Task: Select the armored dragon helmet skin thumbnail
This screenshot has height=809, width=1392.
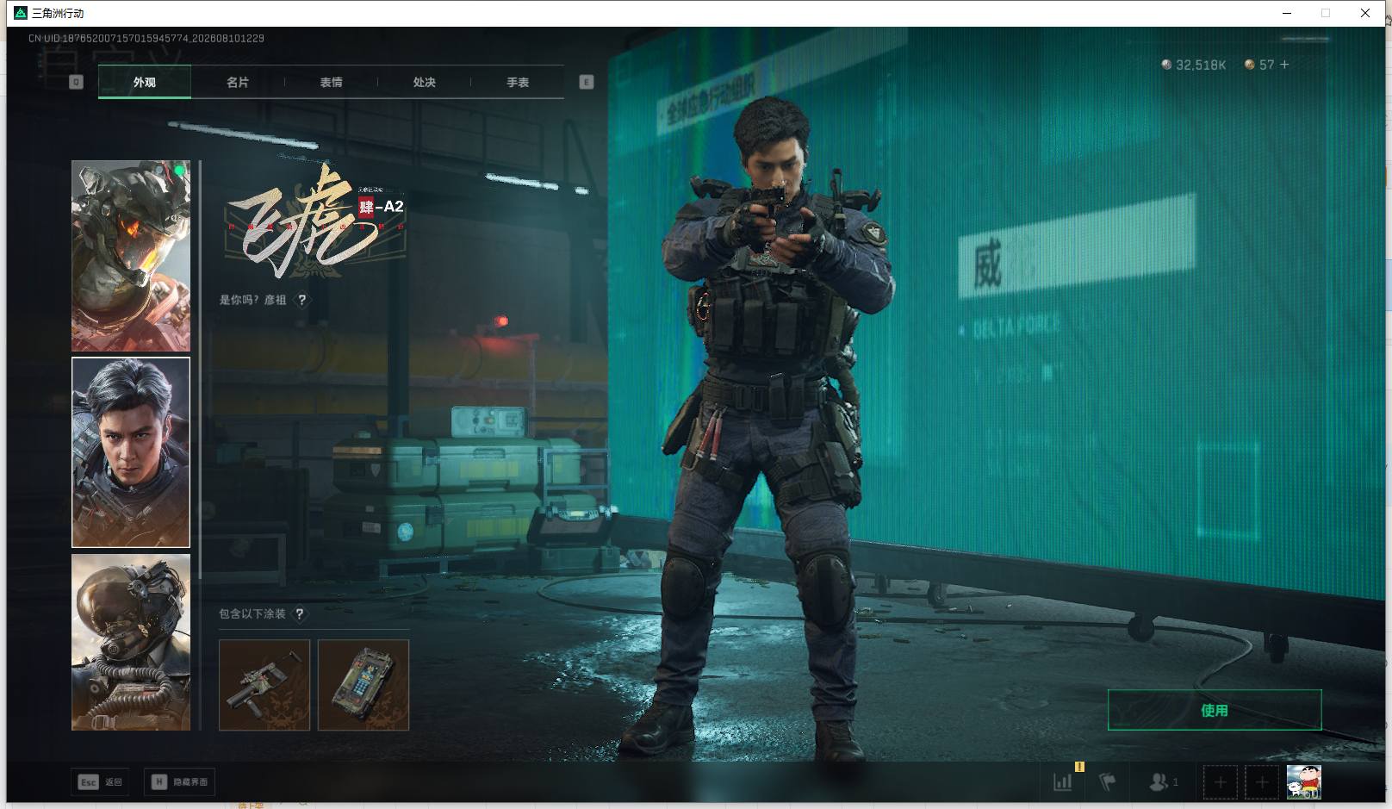Action: tap(131, 256)
